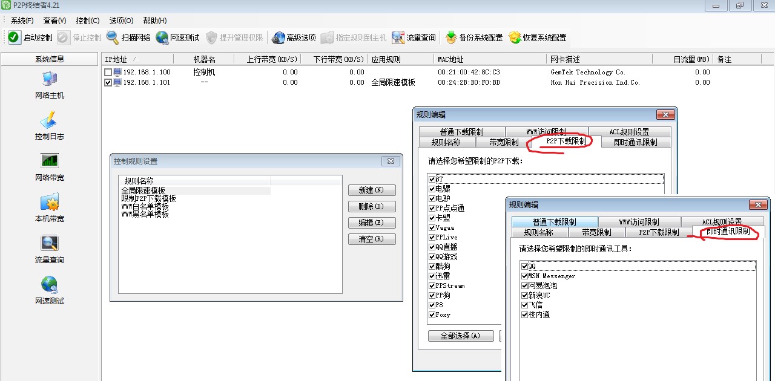Uncheck PPLive in the P2P list

pyautogui.click(x=432, y=237)
